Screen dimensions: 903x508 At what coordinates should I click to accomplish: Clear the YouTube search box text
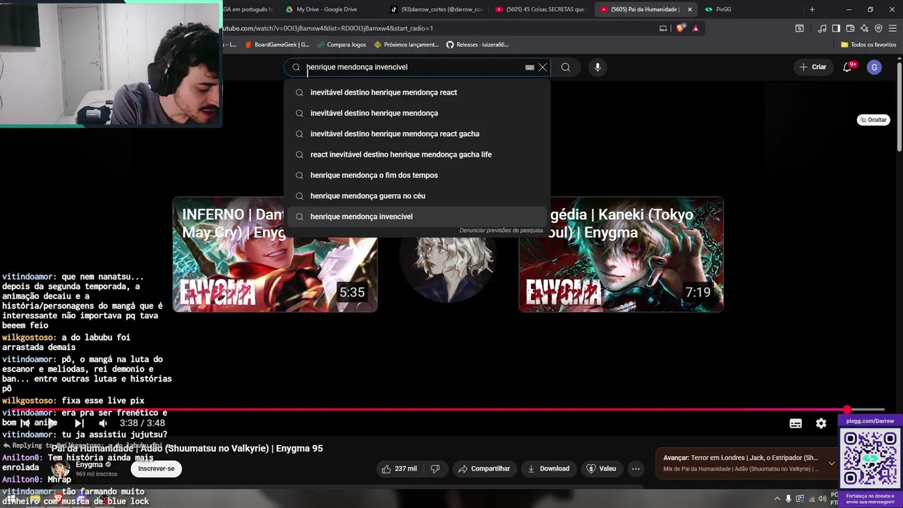(543, 67)
